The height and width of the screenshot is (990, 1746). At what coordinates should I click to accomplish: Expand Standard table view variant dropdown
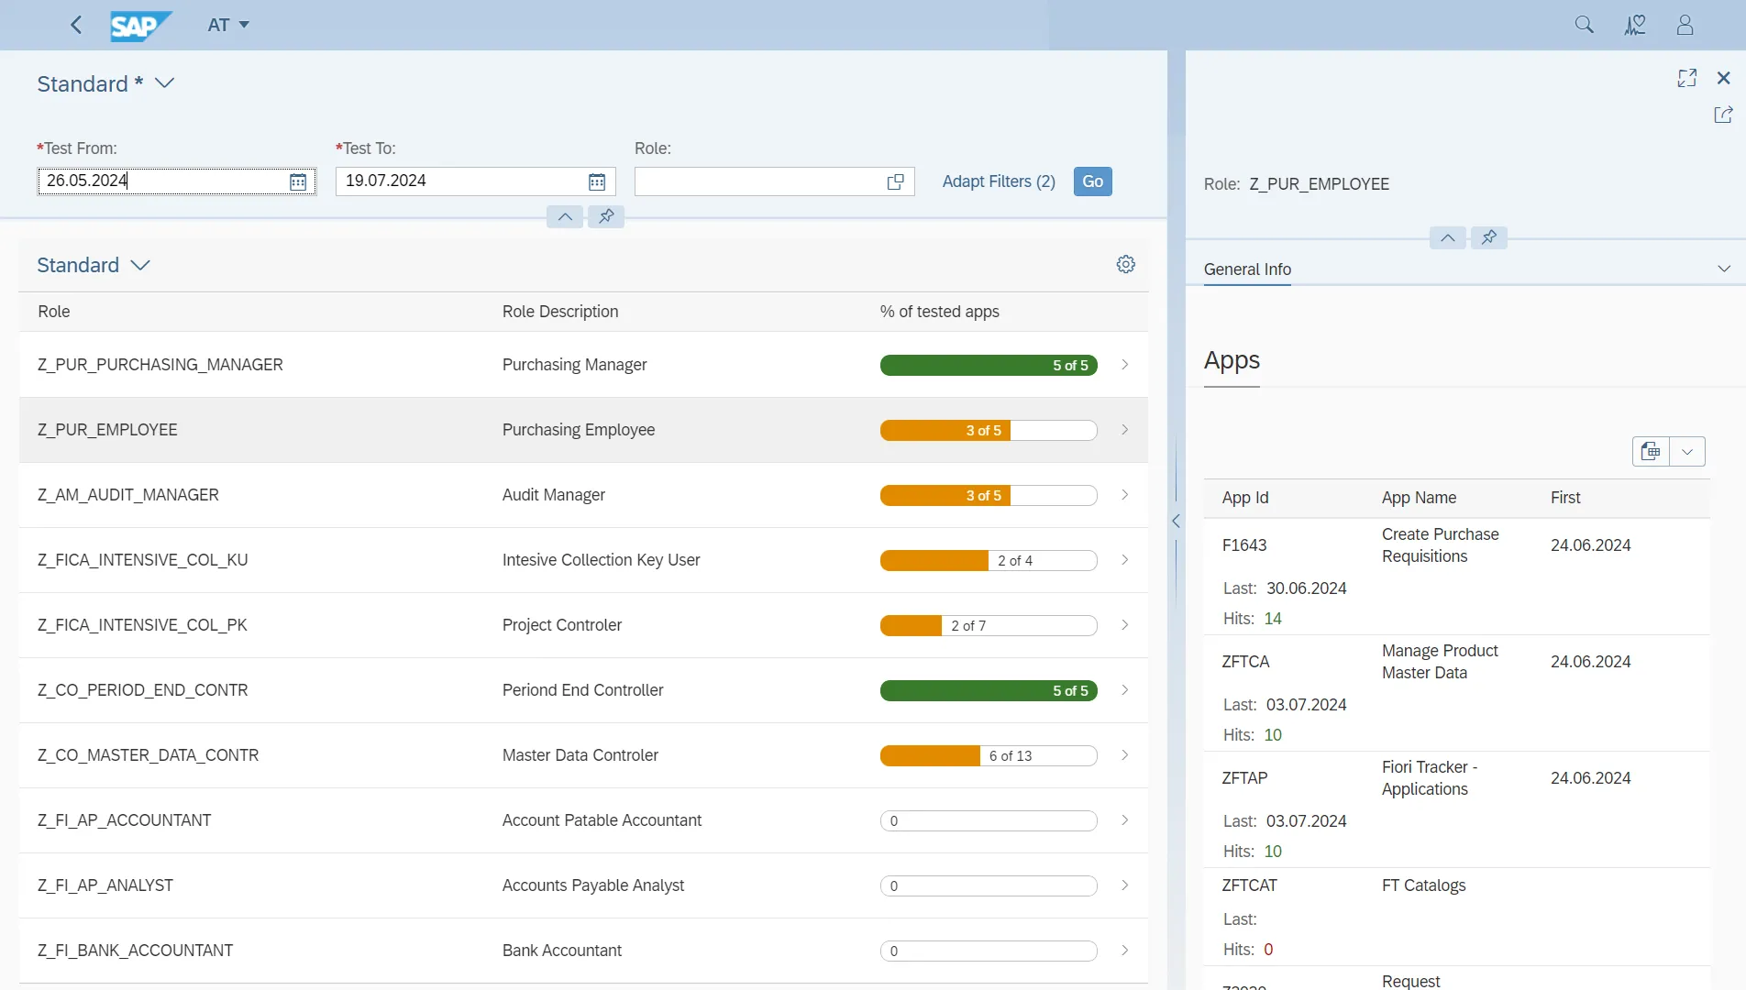click(140, 265)
